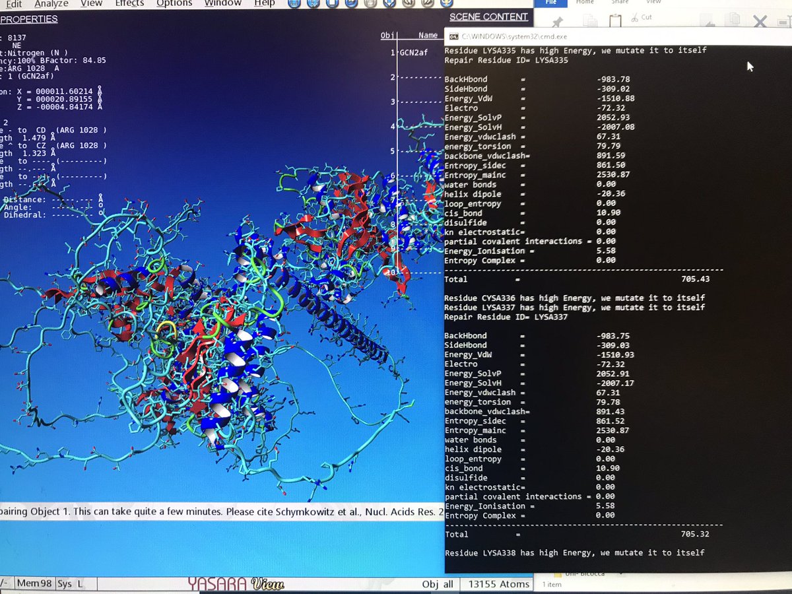The width and height of the screenshot is (792, 594).
Task: Click the Cut scissors button in Explorer
Action: (x=641, y=17)
